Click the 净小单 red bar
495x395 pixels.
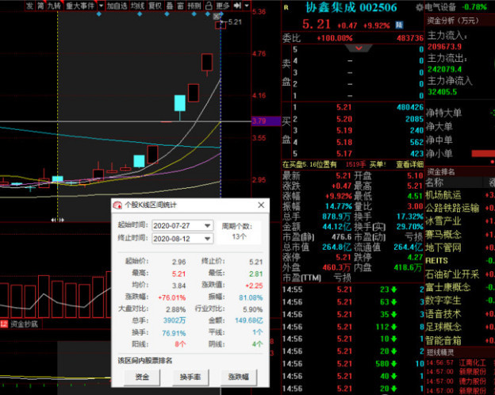pos(483,153)
